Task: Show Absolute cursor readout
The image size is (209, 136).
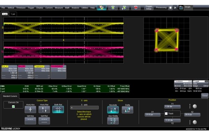Action: point(113,110)
